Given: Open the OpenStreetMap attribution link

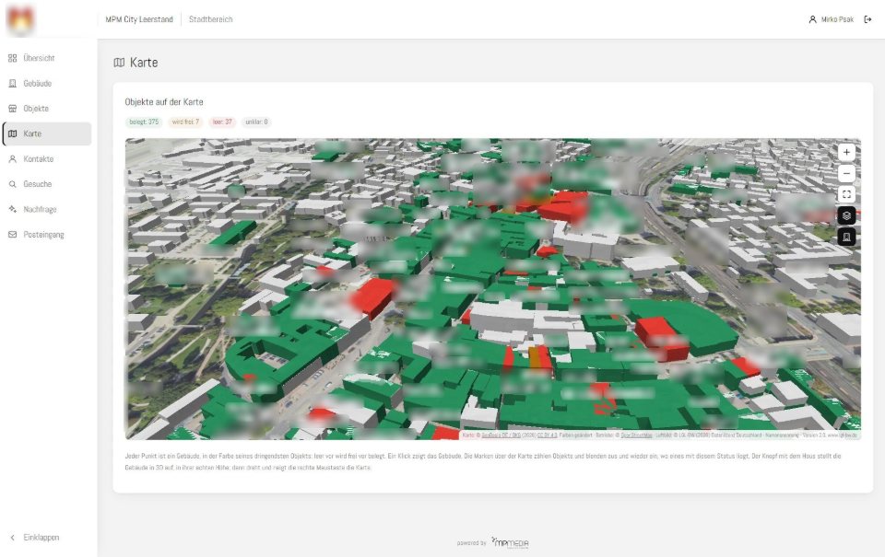Looking at the screenshot, I should (x=637, y=435).
